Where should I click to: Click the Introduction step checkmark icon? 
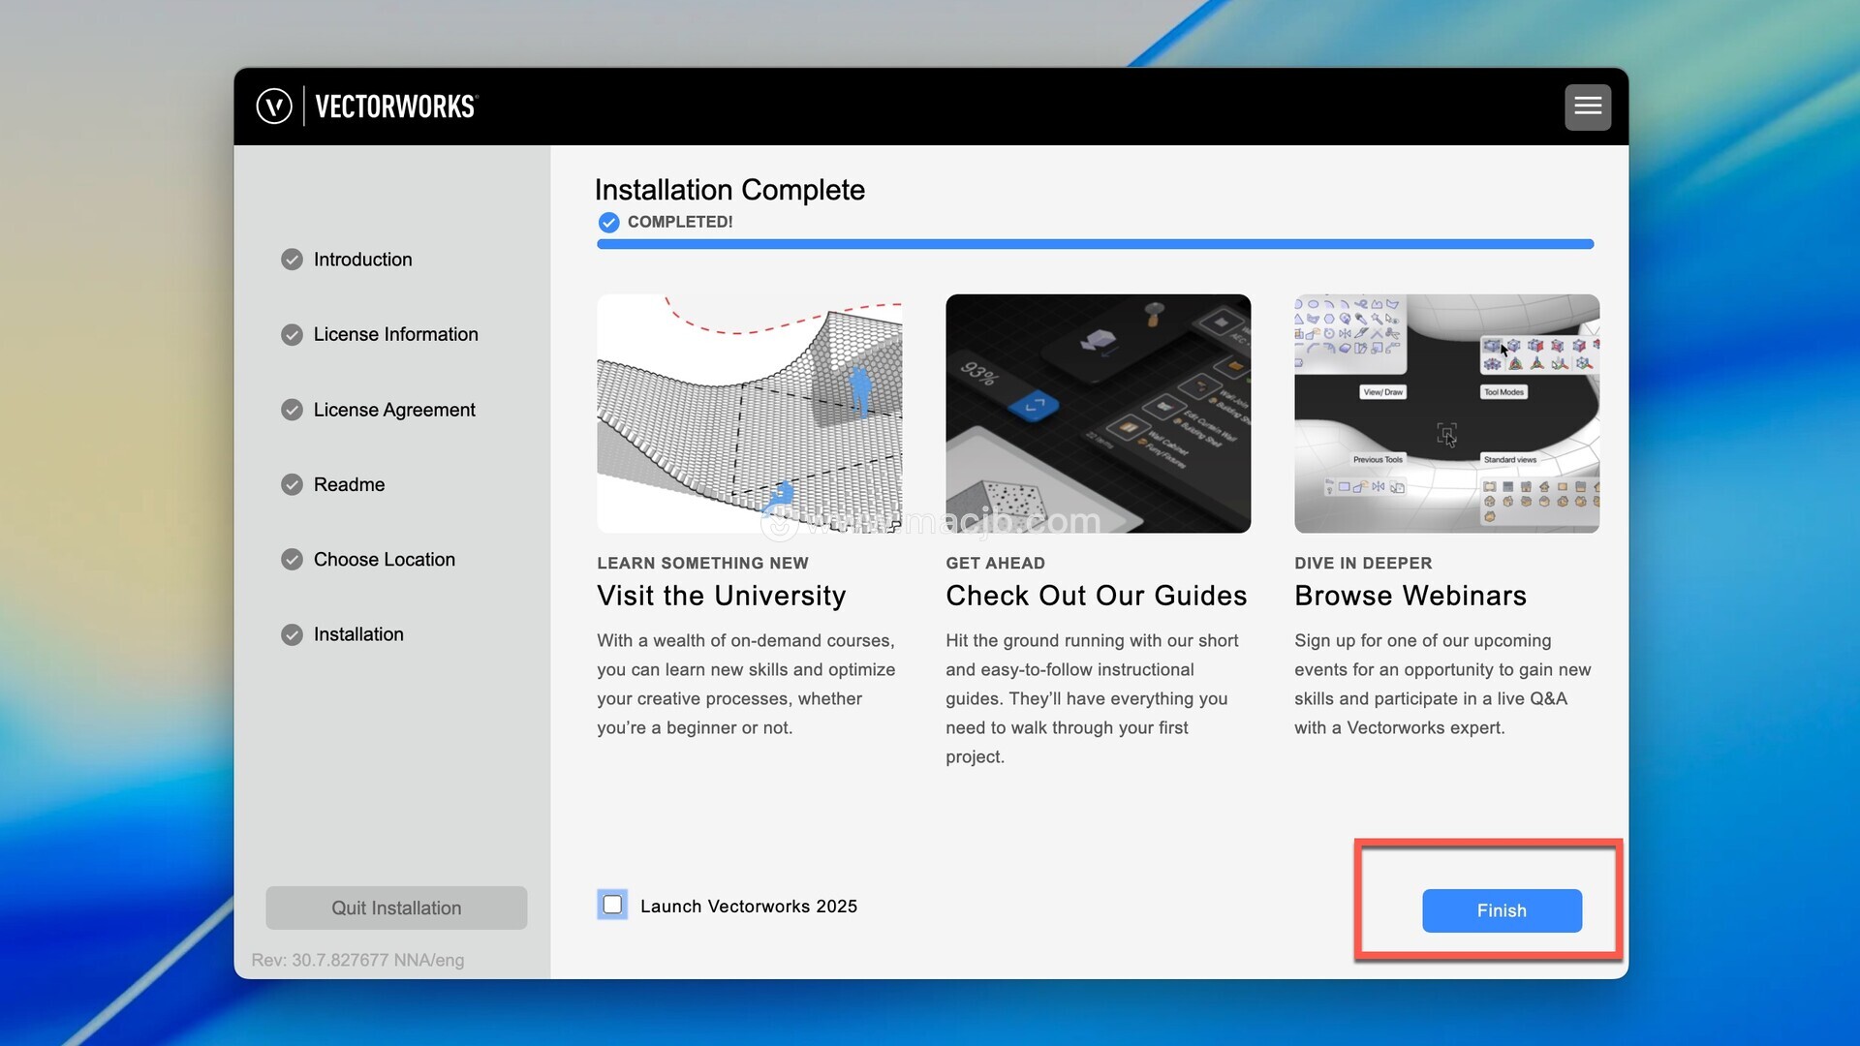[x=292, y=260]
